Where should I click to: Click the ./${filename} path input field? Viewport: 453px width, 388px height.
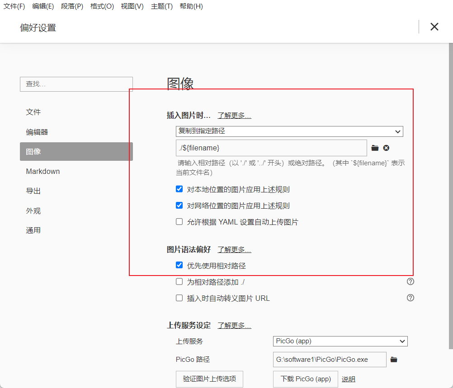pos(271,148)
